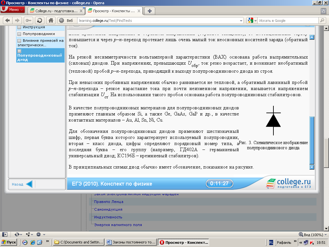The image size is (329, 247).
Task: Open the Opera Меню button
Action: 13,10
